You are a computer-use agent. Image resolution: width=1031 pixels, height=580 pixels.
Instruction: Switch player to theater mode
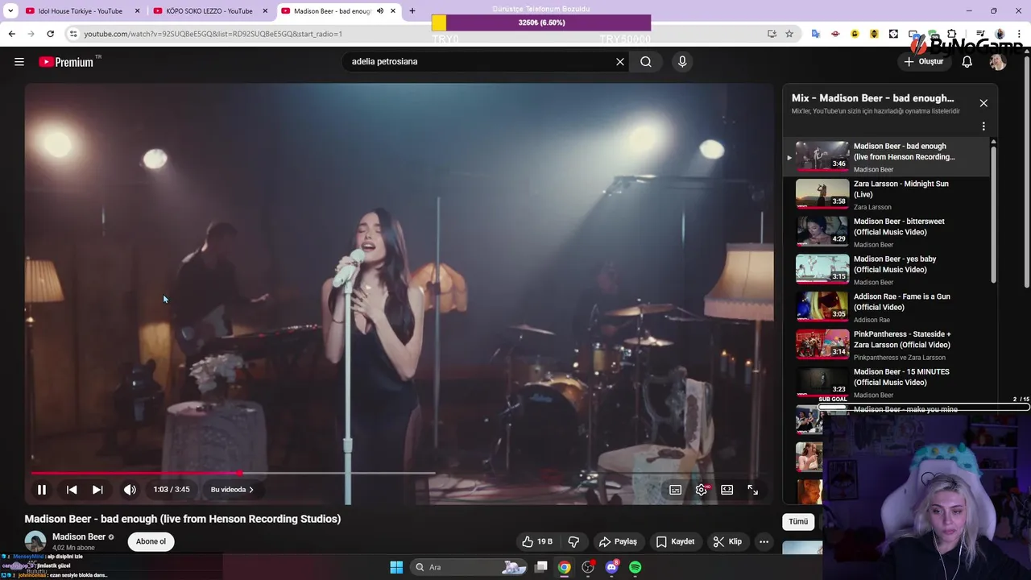(727, 490)
